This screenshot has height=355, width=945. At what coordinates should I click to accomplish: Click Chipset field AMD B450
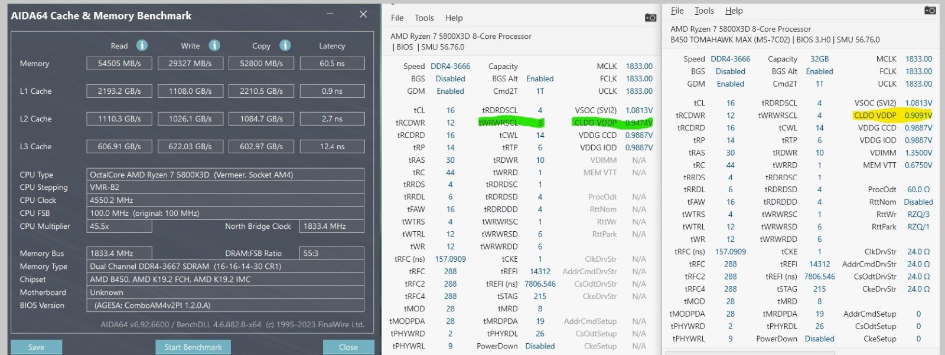(225, 279)
